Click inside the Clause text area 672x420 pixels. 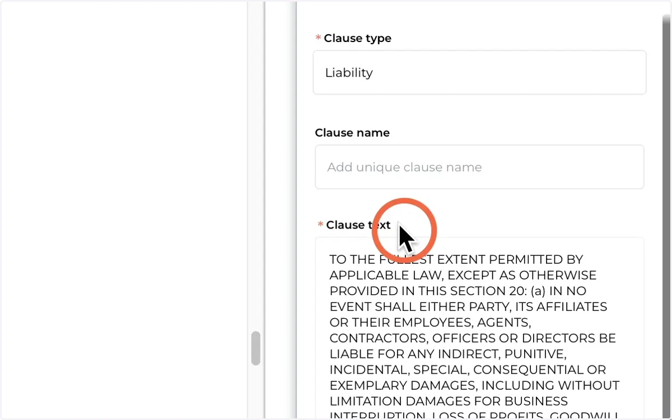pos(479,329)
